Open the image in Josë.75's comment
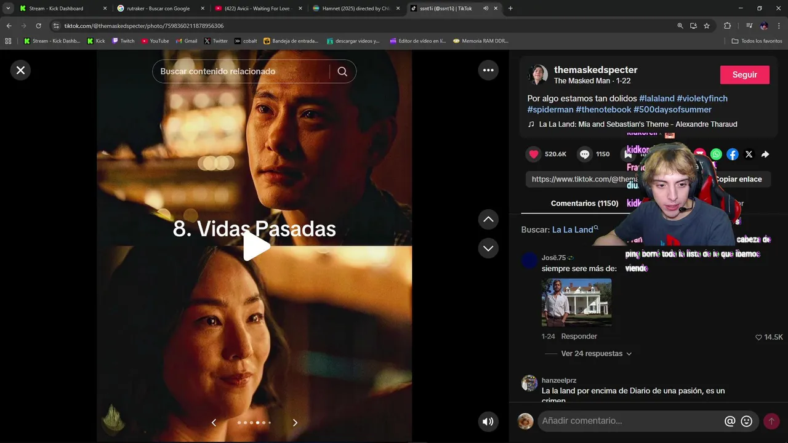The height and width of the screenshot is (443, 788). (576, 302)
